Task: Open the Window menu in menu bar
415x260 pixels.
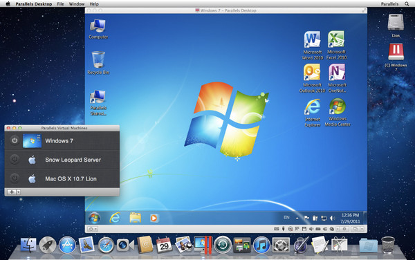Action: [77, 4]
